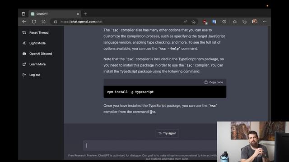Close the ChatGPT tab
Image resolution: width=289 pixels, height=162 pixels.
pos(78,14)
